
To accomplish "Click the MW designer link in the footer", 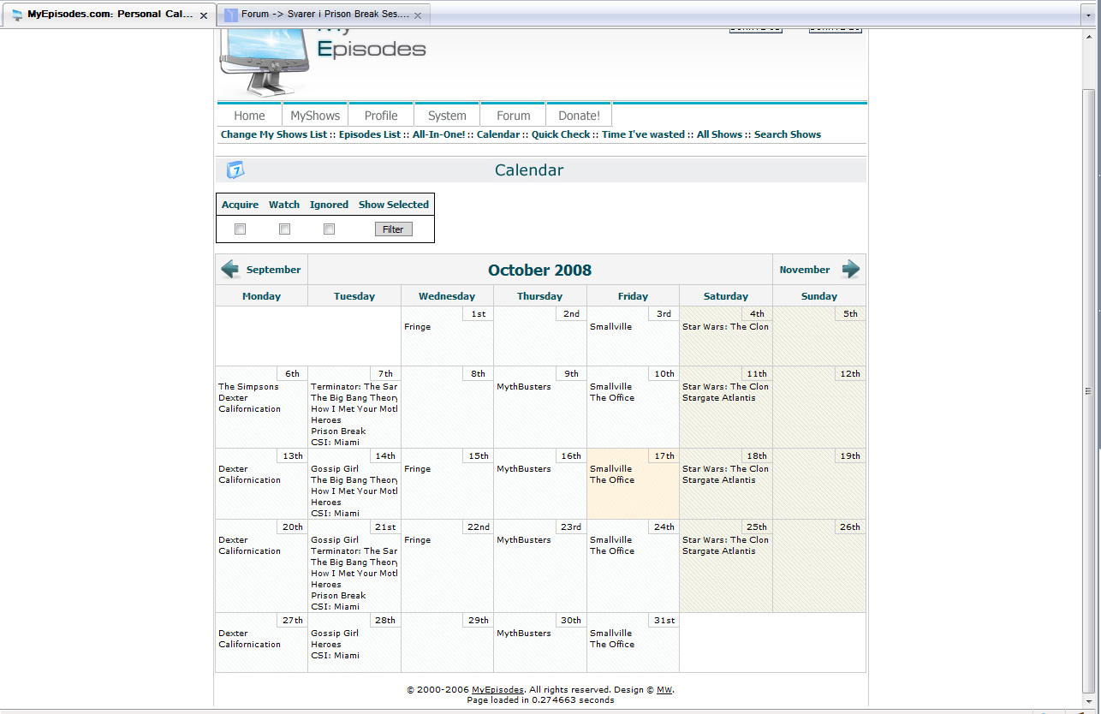I will [664, 690].
